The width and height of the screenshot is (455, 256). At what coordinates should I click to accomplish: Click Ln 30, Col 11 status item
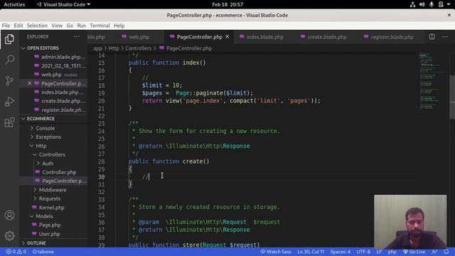click(311, 252)
